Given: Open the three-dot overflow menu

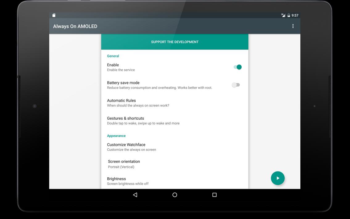Looking at the screenshot, I should [x=293, y=26].
